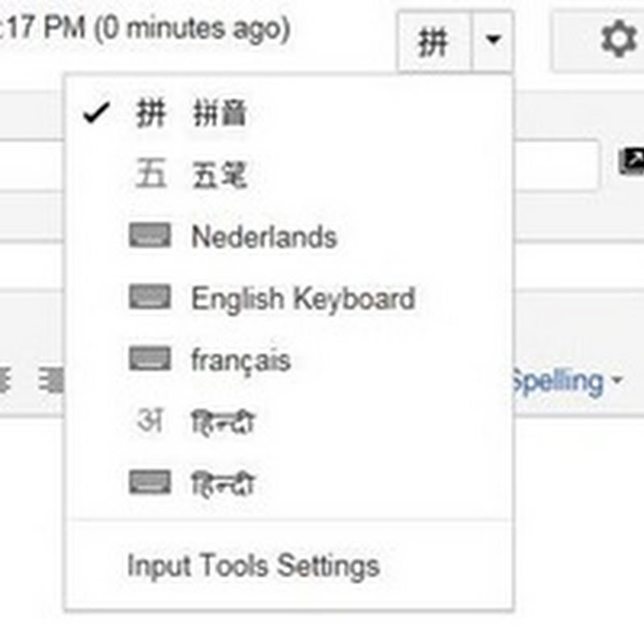Click the Pinyin input tool toggle button
Image resolution: width=644 pixels, height=644 pixels.
point(433,42)
